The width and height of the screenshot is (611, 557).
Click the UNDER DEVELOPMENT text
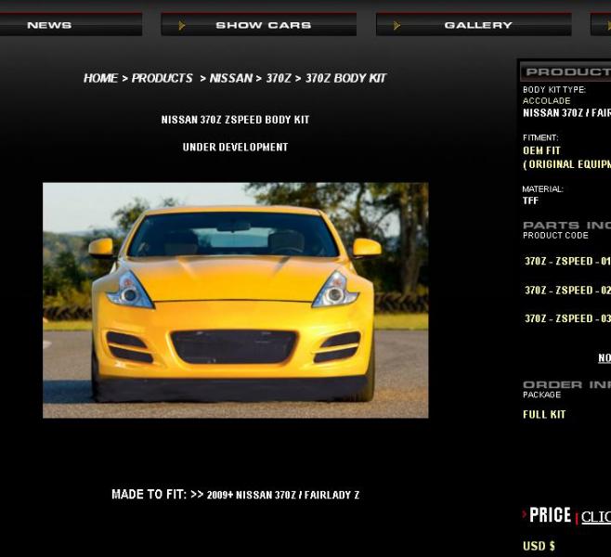[x=235, y=148]
